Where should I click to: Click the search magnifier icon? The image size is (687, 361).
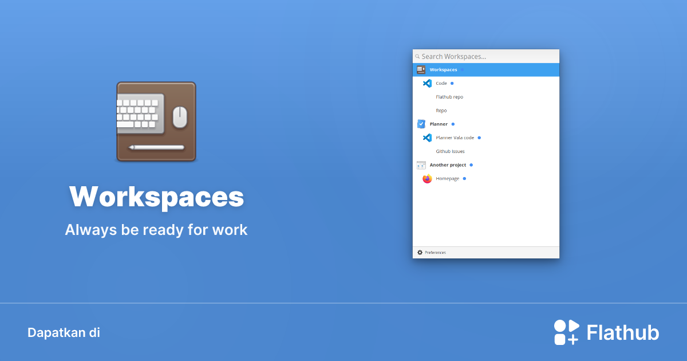[x=417, y=56]
